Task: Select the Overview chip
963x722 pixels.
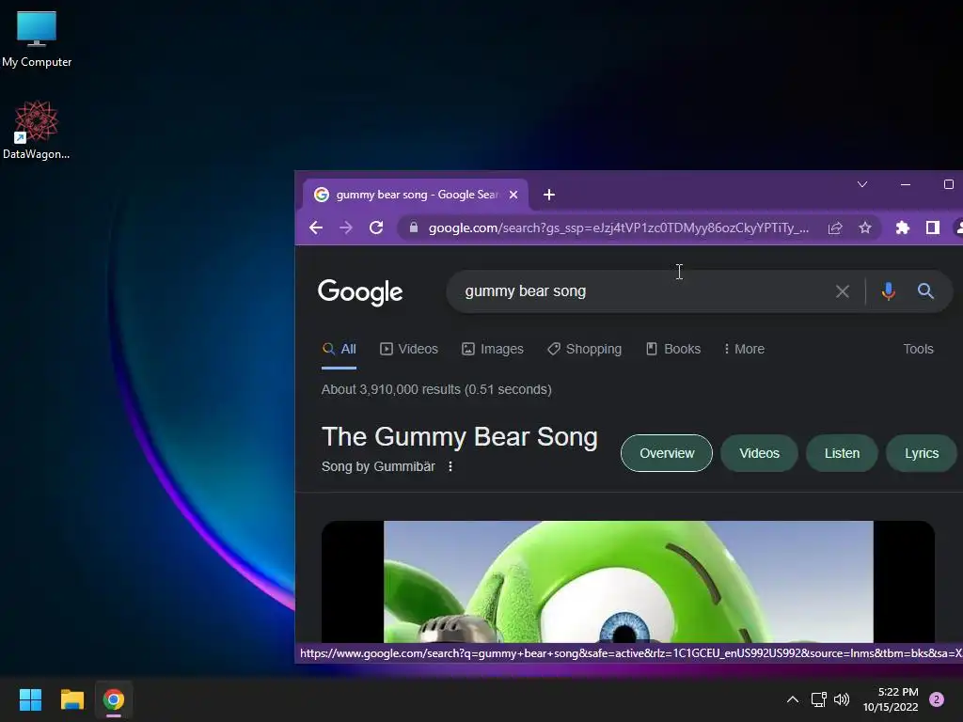Action: click(x=667, y=453)
